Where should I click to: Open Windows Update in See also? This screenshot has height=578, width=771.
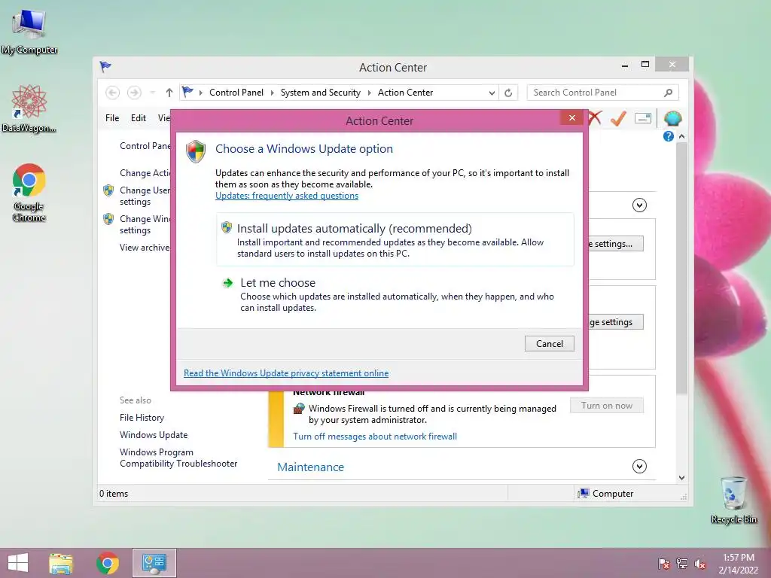(154, 435)
